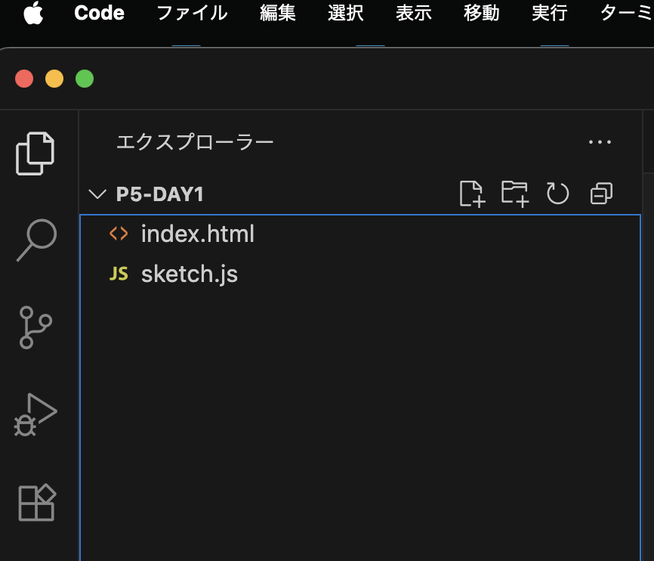Click empty area below sketch.js in explorer
This screenshot has height=561, width=654.
359,416
